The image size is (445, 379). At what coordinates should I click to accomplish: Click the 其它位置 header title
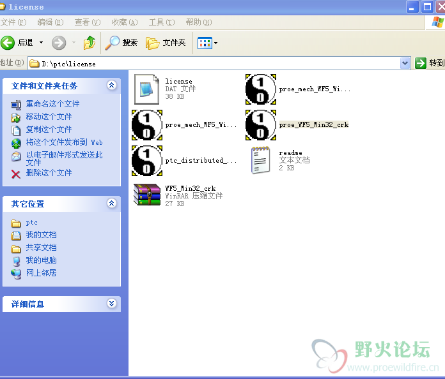click(x=27, y=204)
